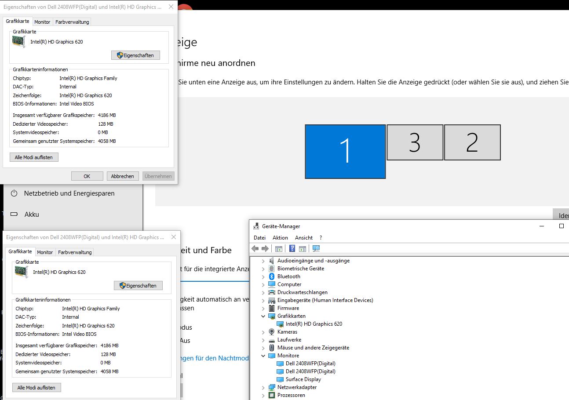Image resolution: width=569 pixels, height=400 pixels.
Task: Open the Nachtmodus settings link
Action: click(x=215, y=358)
